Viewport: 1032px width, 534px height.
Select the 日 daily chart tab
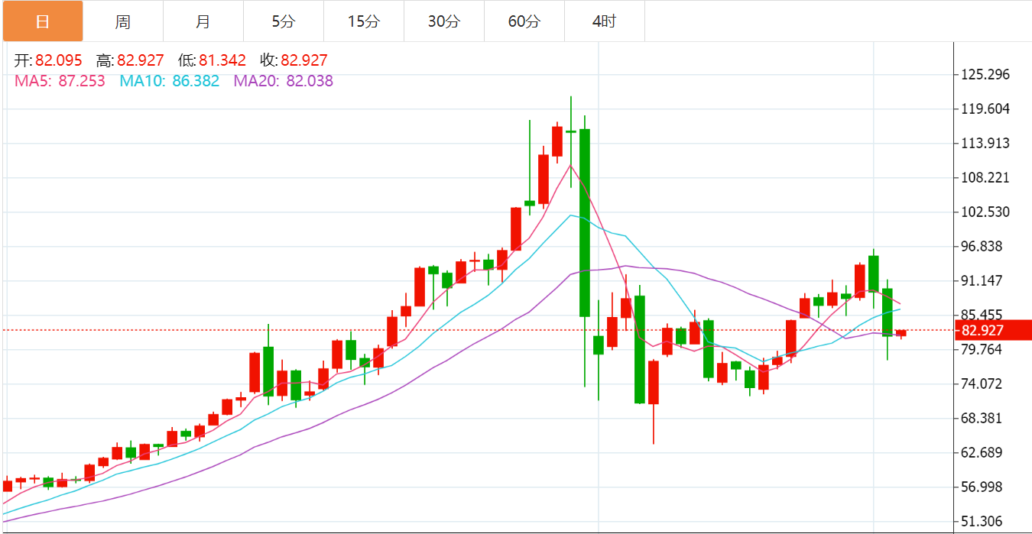coord(42,21)
